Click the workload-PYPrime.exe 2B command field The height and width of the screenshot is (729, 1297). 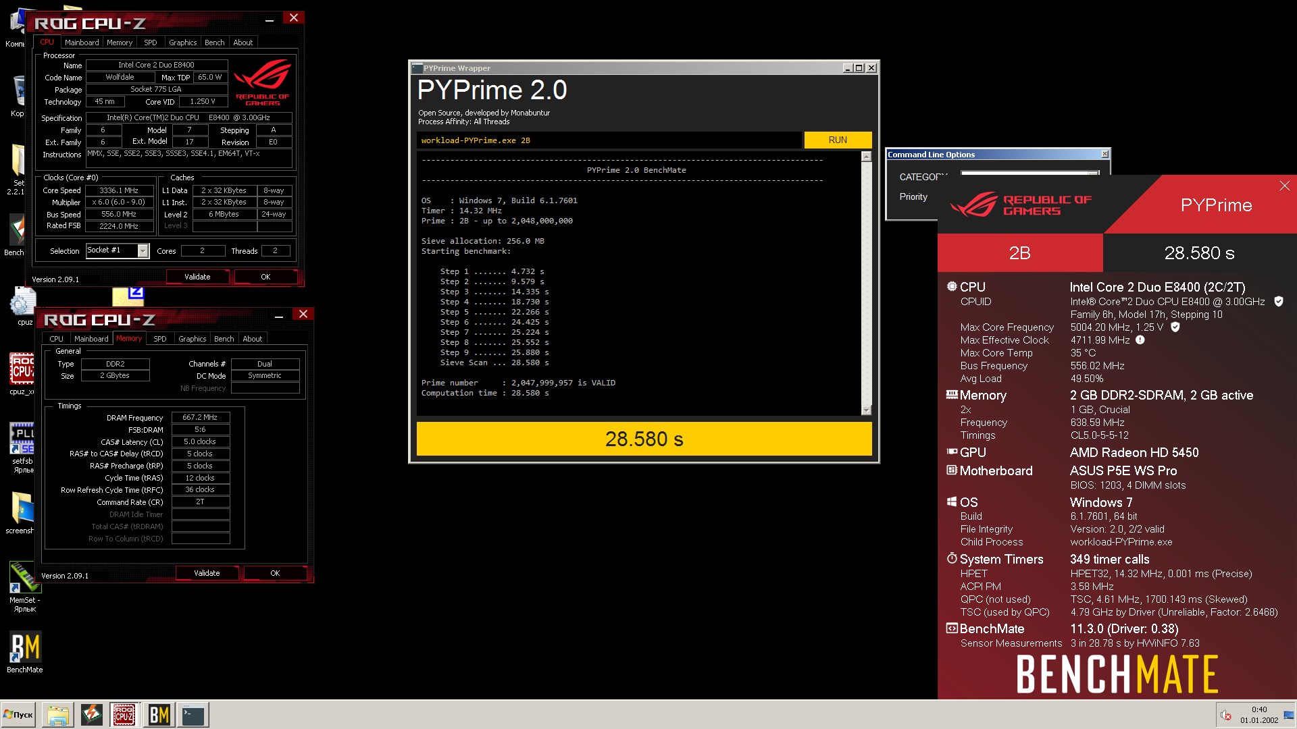609,140
